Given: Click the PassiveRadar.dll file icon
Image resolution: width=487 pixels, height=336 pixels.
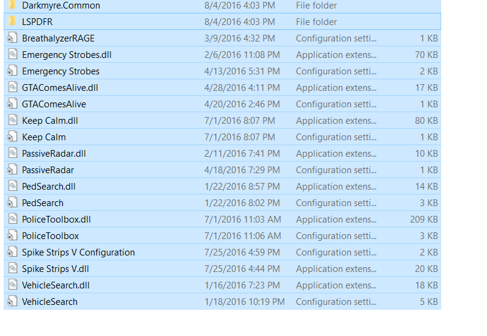Looking at the screenshot, I should click(12, 154).
